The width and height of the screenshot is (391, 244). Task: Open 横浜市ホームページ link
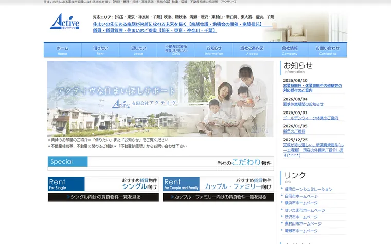point(301,203)
